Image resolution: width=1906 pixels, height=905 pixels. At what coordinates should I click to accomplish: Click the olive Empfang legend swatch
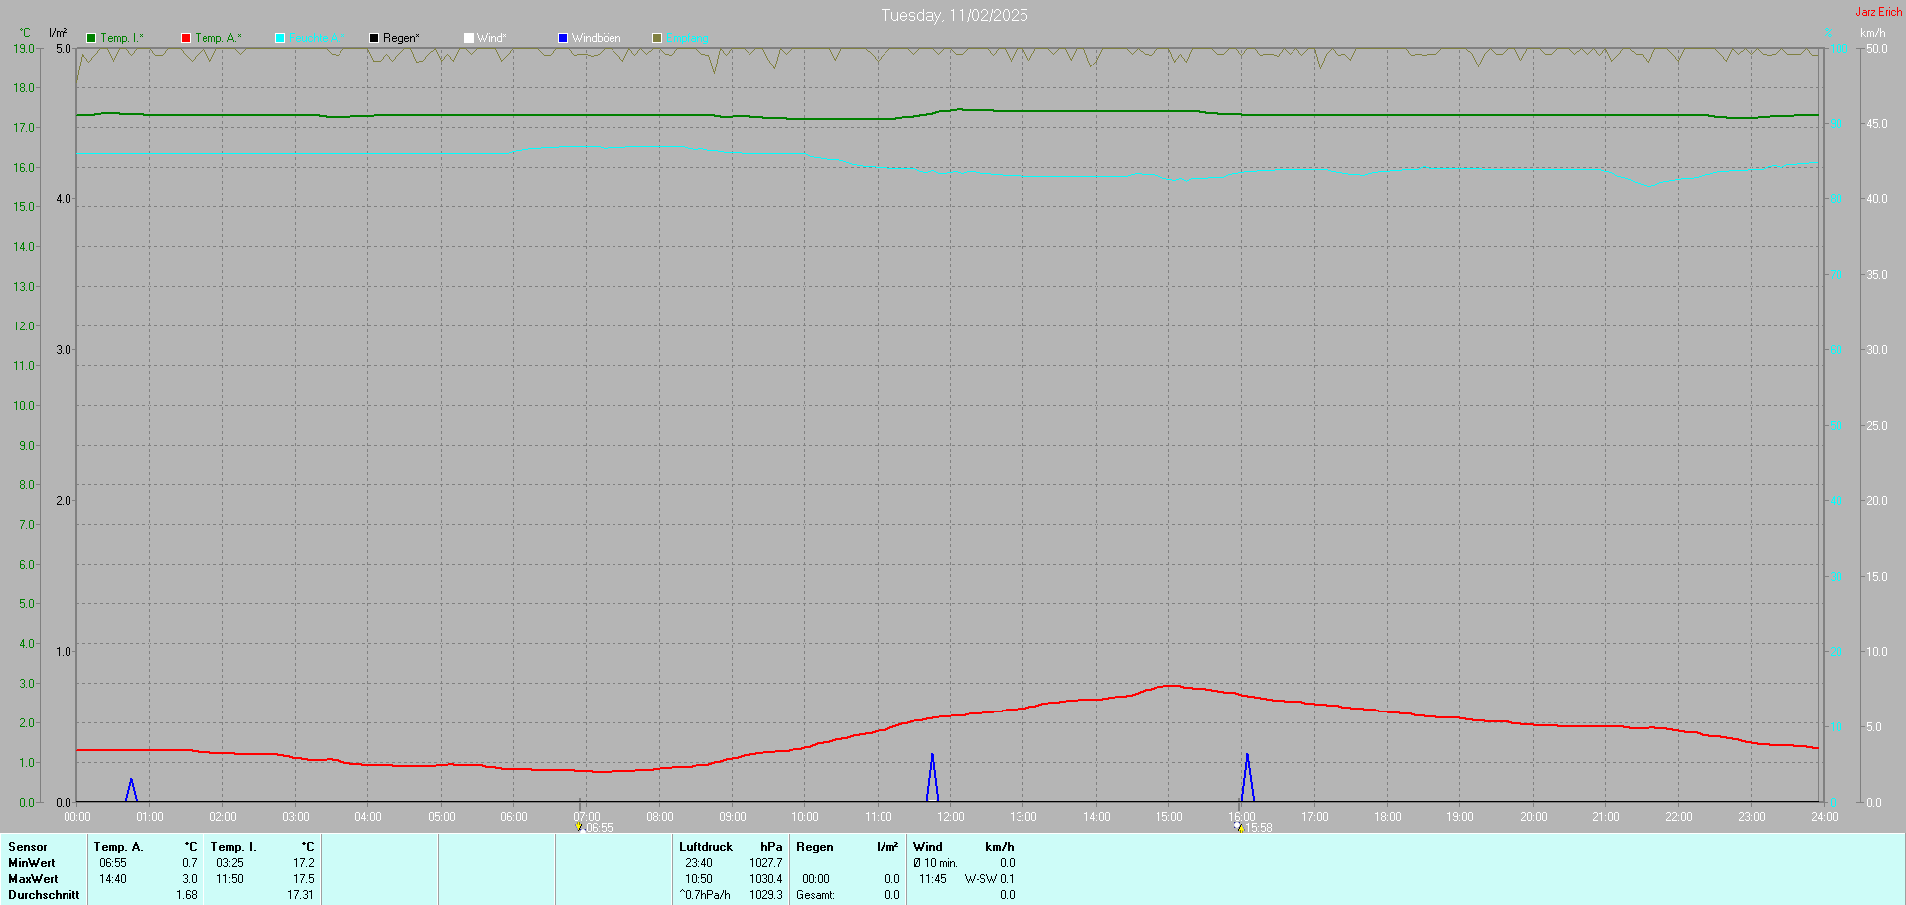pos(657,38)
